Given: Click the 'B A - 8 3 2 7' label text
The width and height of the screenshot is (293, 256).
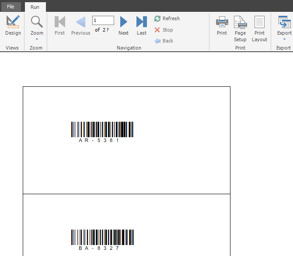Looking at the screenshot, I should (99, 248).
